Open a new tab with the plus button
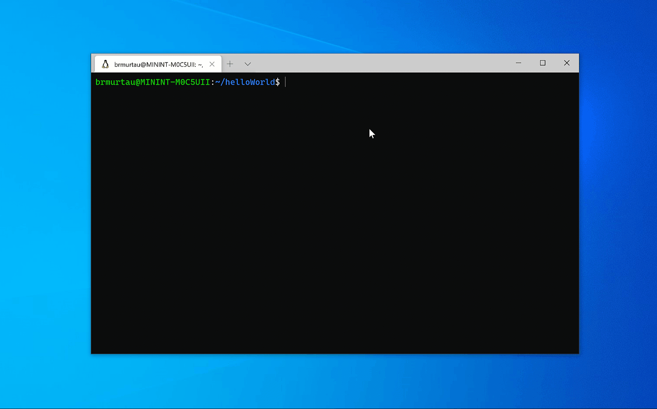The width and height of the screenshot is (657, 409). [230, 64]
